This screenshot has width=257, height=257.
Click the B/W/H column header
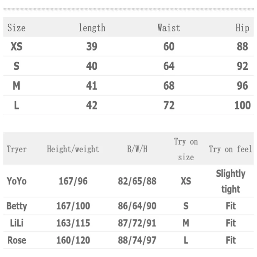click(137, 149)
